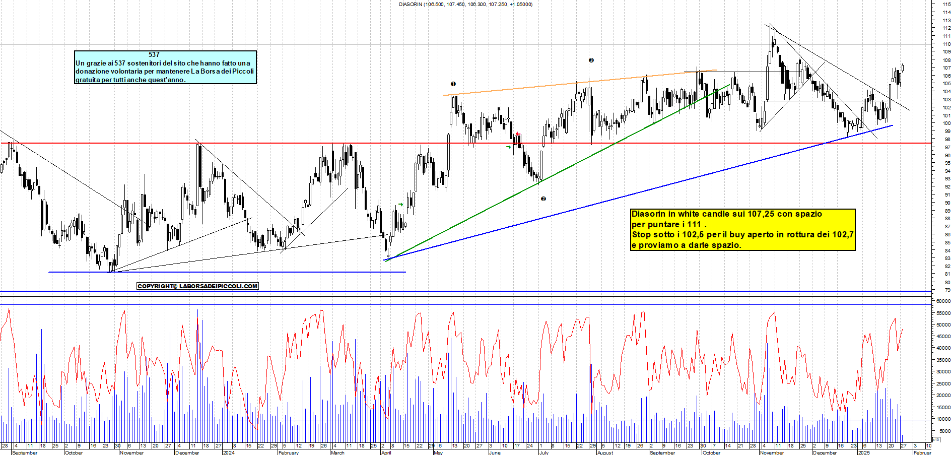Select the cyan 537 sostenitori thank-you box
The image size is (952, 455).
coord(165,67)
